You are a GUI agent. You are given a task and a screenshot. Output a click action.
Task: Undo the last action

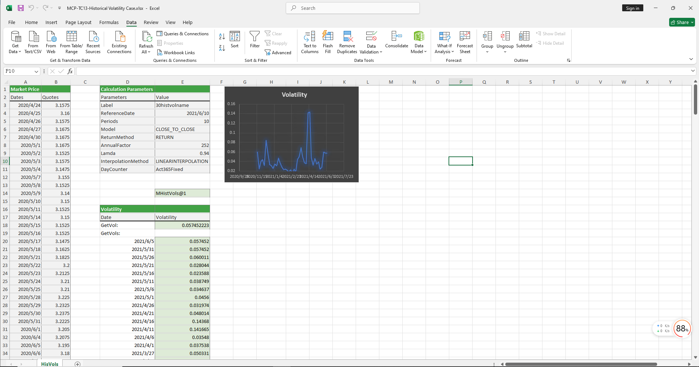(31, 8)
